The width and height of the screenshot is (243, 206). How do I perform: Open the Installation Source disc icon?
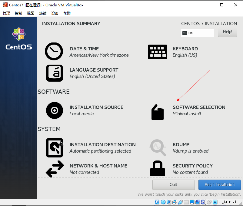coord(55,110)
